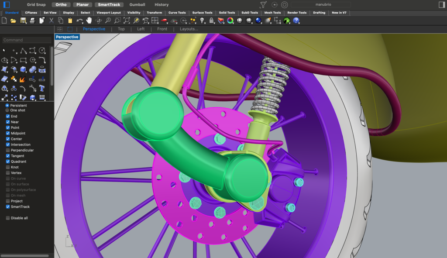Click the Save file icon in toolbar
Screen dimensions: 447x258
[x=23, y=21]
